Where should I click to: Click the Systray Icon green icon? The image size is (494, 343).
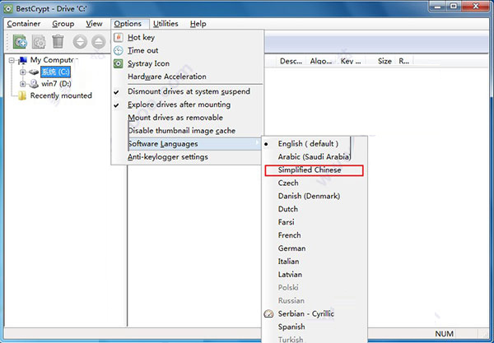(119, 63)
